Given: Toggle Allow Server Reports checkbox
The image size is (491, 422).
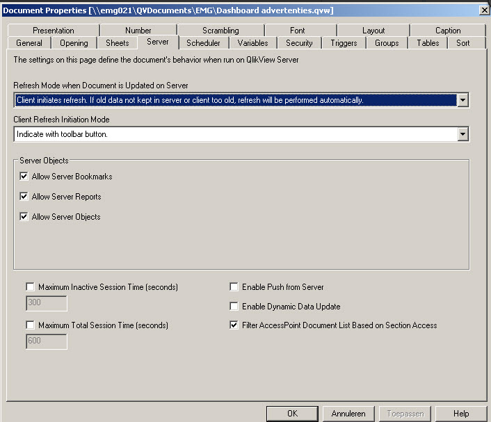Looking at the screenshot, I should pyautogui.click(x=24, y=197).
